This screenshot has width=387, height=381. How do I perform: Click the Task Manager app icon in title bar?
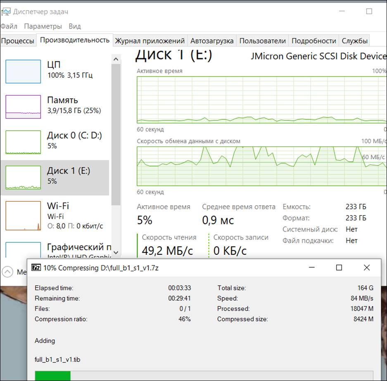5,12
